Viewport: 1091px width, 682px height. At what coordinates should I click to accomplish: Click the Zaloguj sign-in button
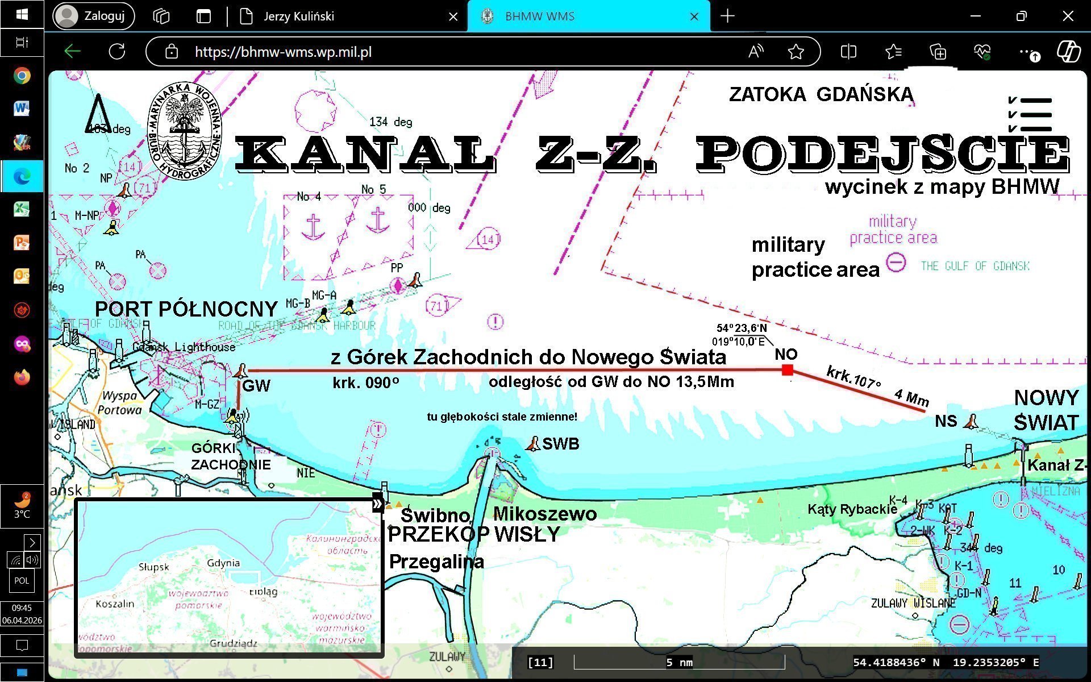[x=94, y=16]
